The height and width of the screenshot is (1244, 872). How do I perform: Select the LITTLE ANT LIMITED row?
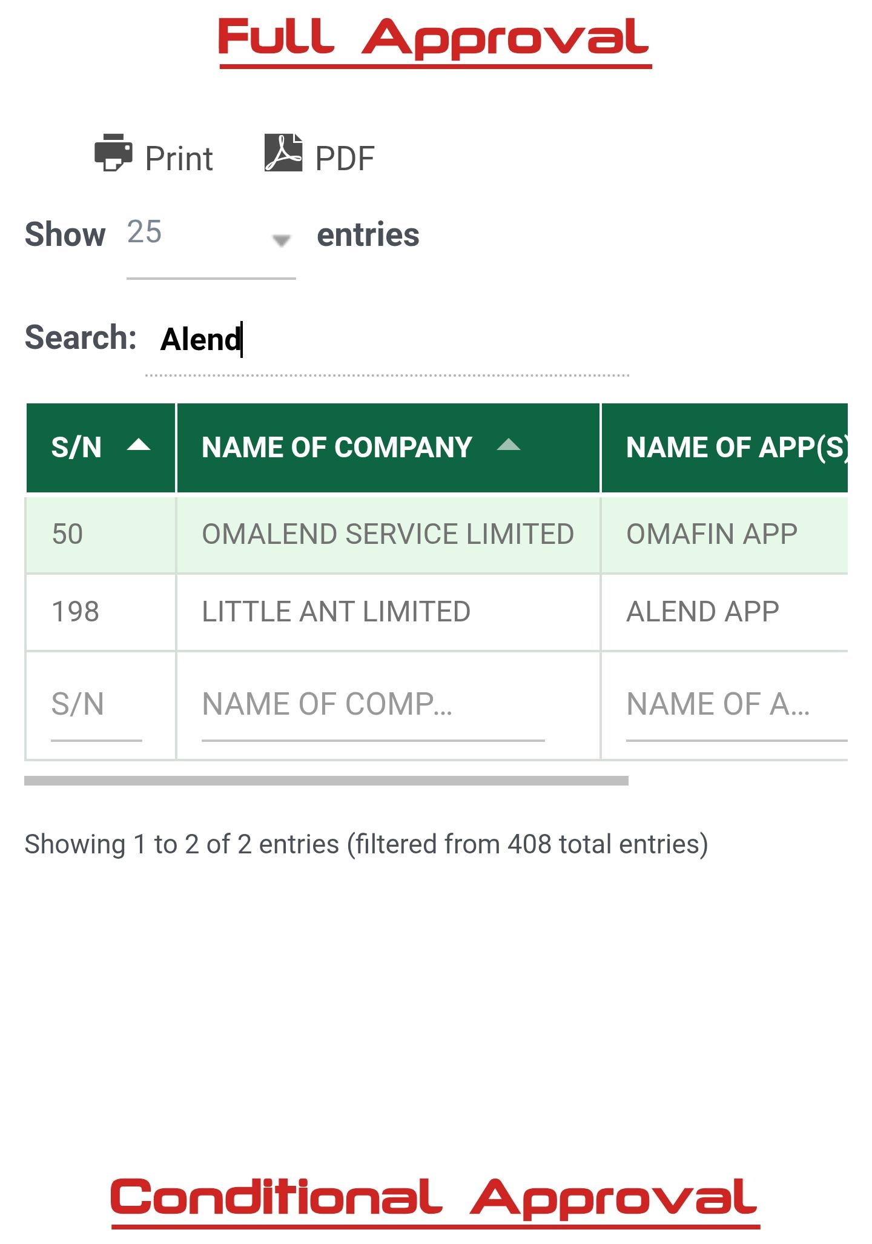(336, 612)
